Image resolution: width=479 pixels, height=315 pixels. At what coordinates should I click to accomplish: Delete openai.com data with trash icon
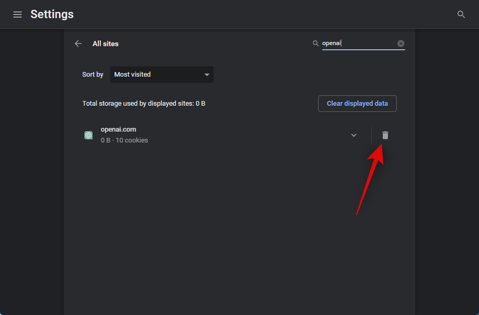[x=385, y=135]
